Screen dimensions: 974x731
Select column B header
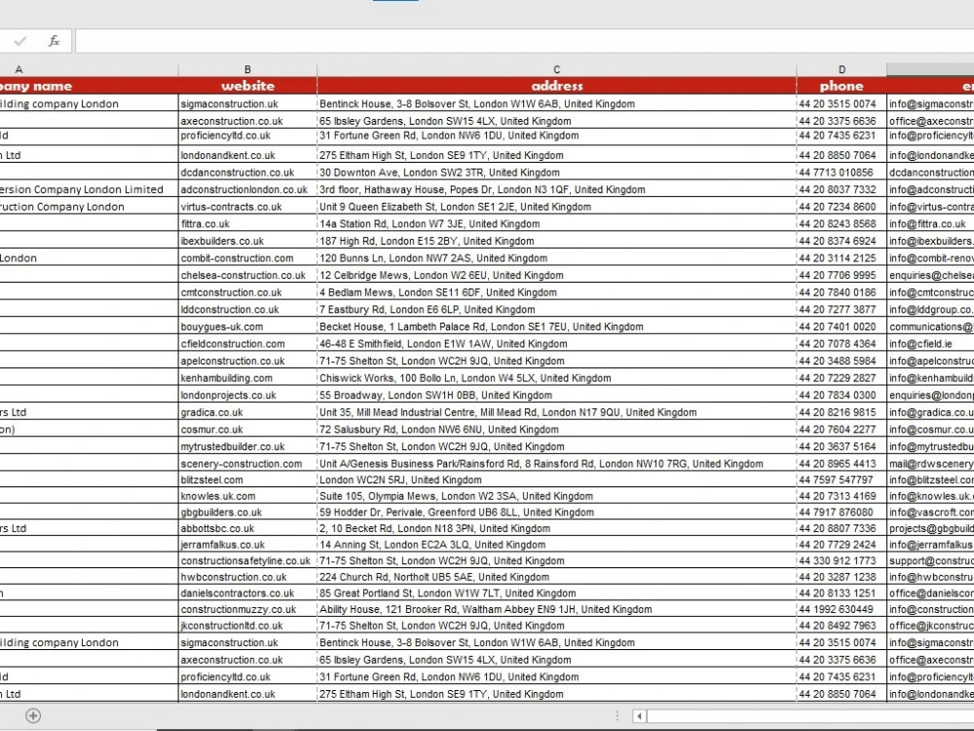coord(247,69)
